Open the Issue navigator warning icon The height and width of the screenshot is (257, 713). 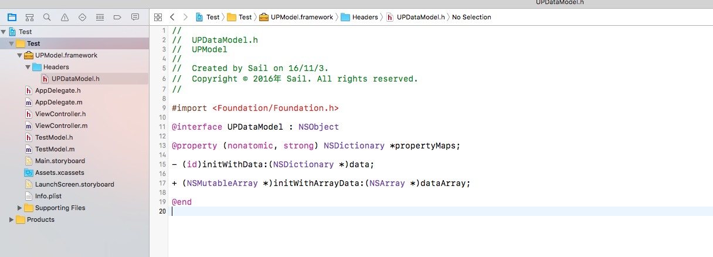pyautogui.click(x=64, y=17)
